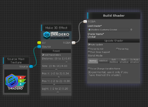Select the Additive blend mode

tap(103, 61)
